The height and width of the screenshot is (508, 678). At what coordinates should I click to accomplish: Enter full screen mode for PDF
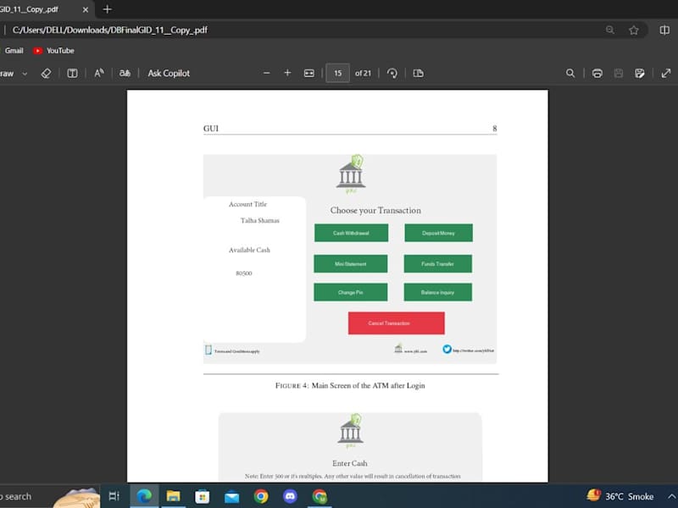666,74
